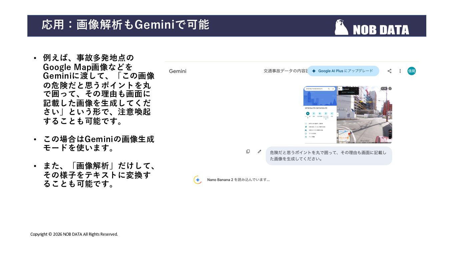This screenshot has height=255, width=454.
Task: Click the coordinates 33°35'06.0"N heading in Maps
Action: pos(316,108)
